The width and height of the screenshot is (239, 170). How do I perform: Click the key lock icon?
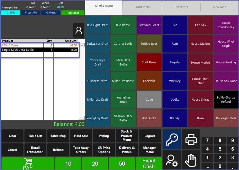[x=172, y=140]
